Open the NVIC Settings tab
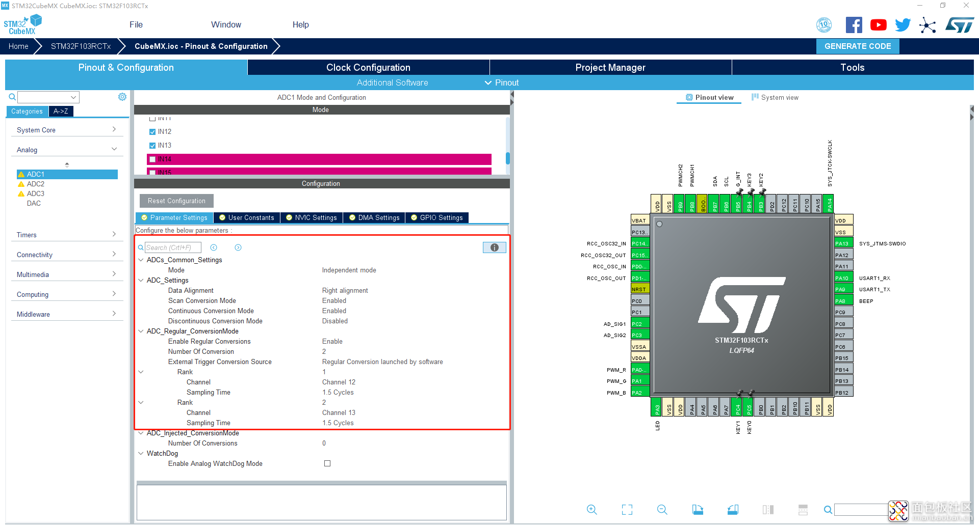 point(312,217)
